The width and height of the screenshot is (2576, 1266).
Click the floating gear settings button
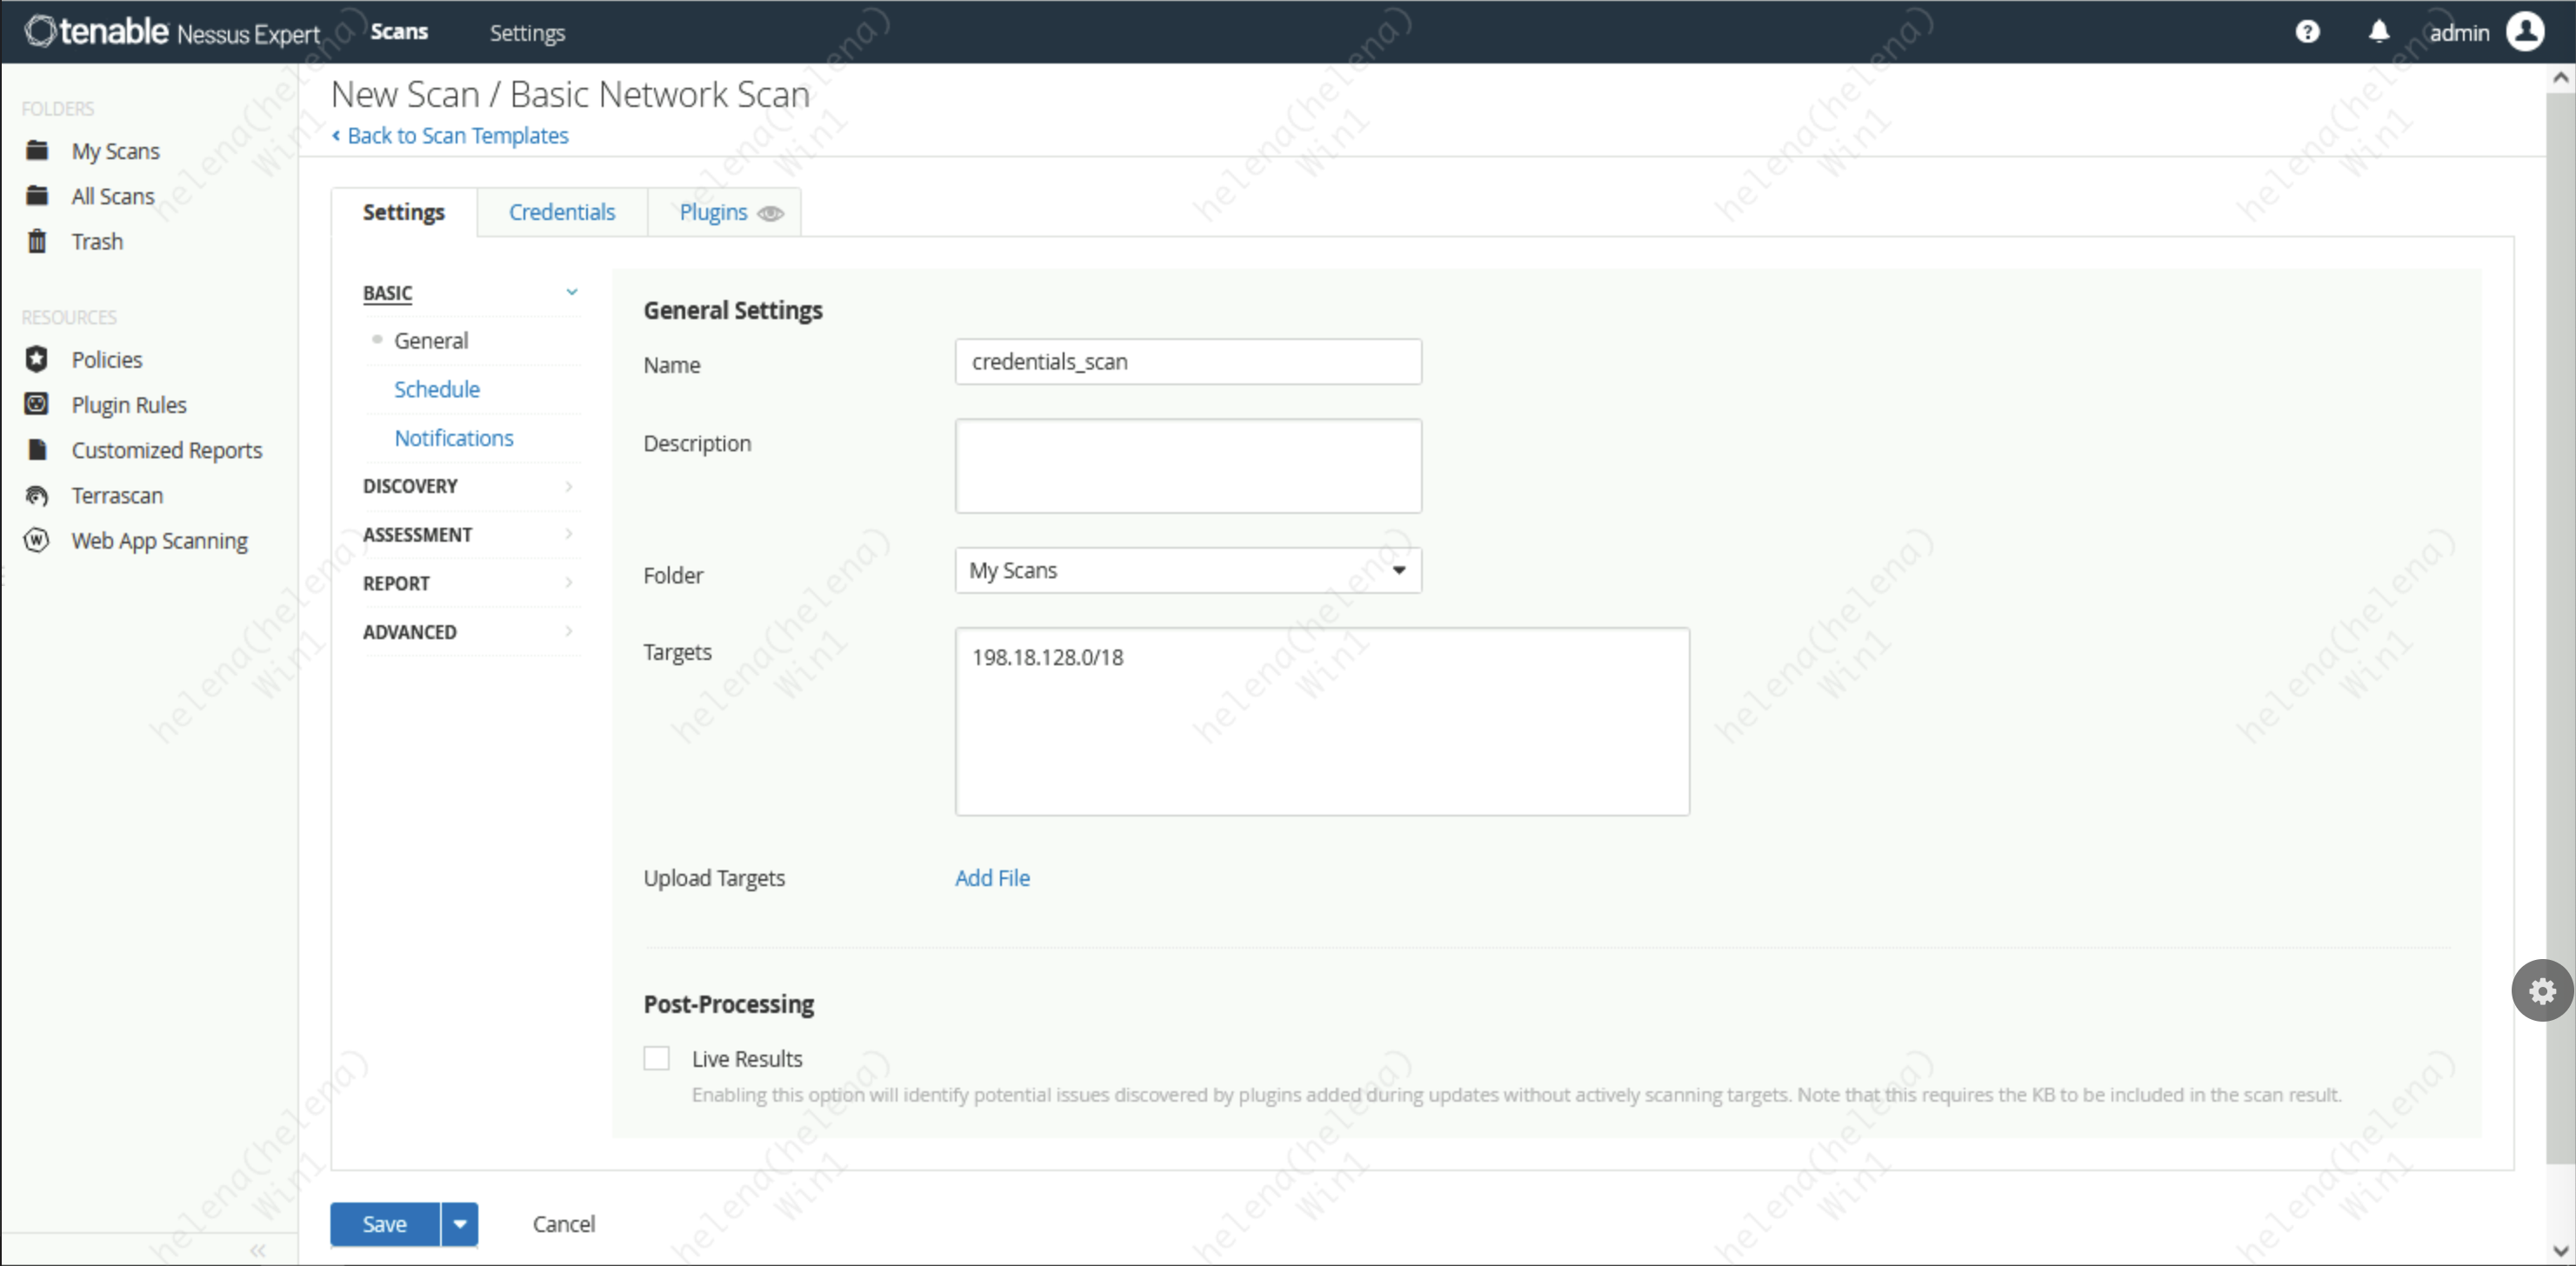click(x=2541, y=990)
